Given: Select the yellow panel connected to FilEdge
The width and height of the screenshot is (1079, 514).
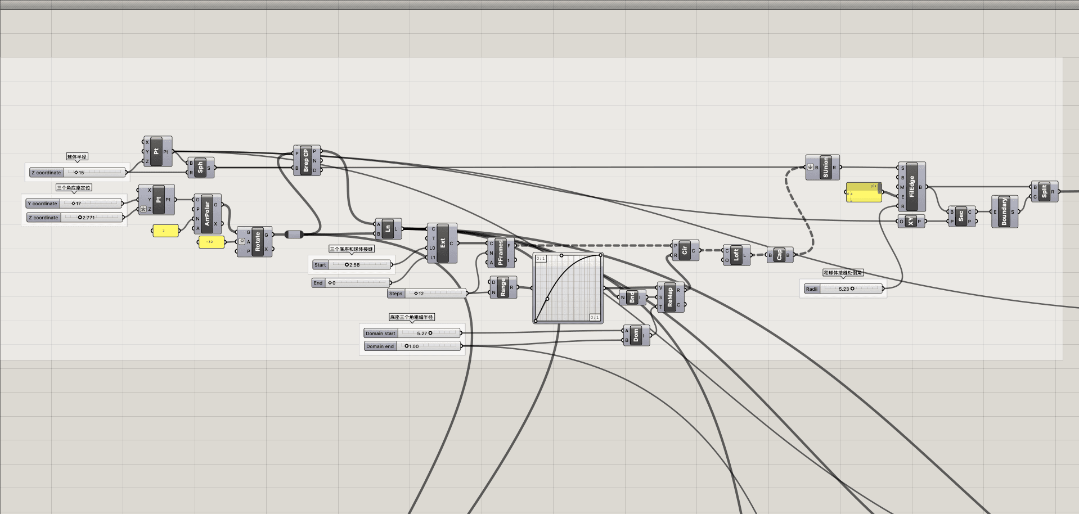Looking at the screenshot, I should point(864,192).
